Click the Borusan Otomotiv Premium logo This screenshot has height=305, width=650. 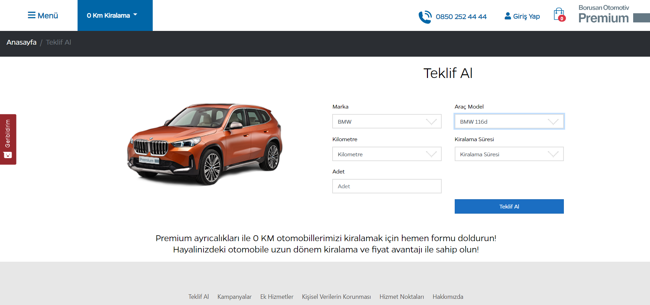point(614,14)
